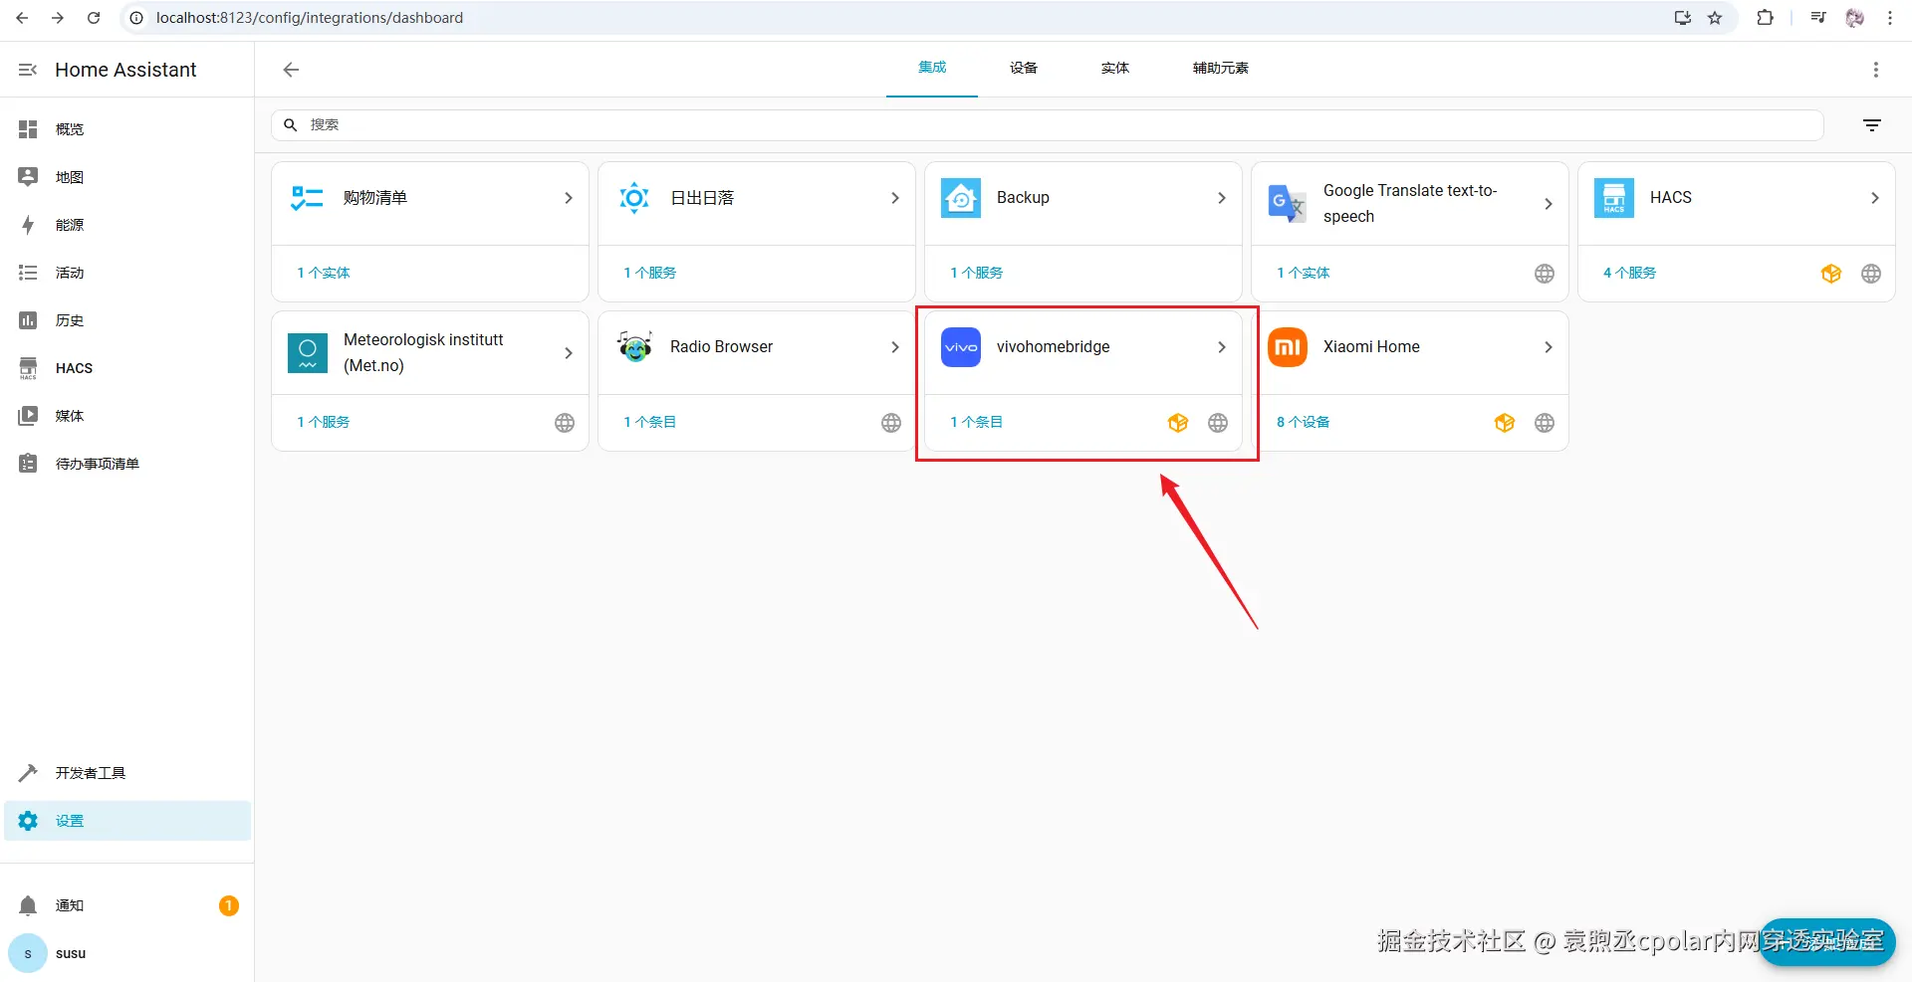Click the globe icon on Google Translate card
The width and height of the screenshot is (1912, 982).
click(1545, 274)
